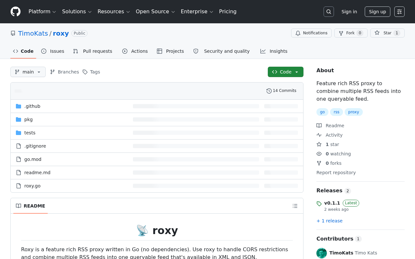415x259 pixels.
Task: Open the appearance settings sliders icon
Action: [399, 12]
